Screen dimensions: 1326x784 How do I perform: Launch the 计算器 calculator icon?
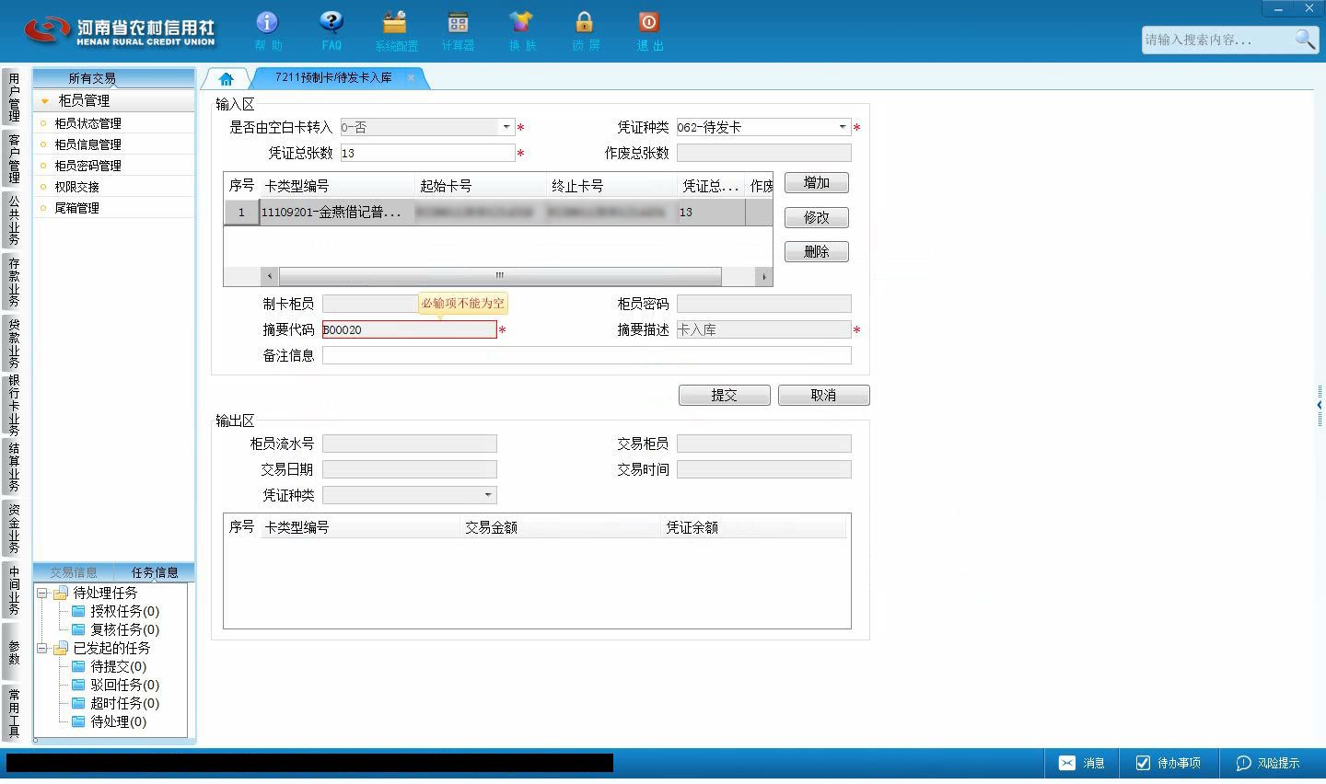tap(458, 30)
